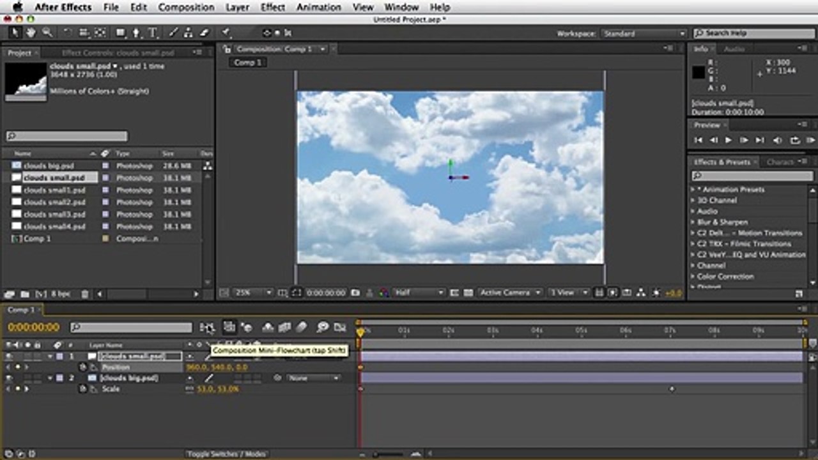Open magnification ratio dropdown showing 25%
Viewport: 818px width, 460px height.
[x=254, y=293]
